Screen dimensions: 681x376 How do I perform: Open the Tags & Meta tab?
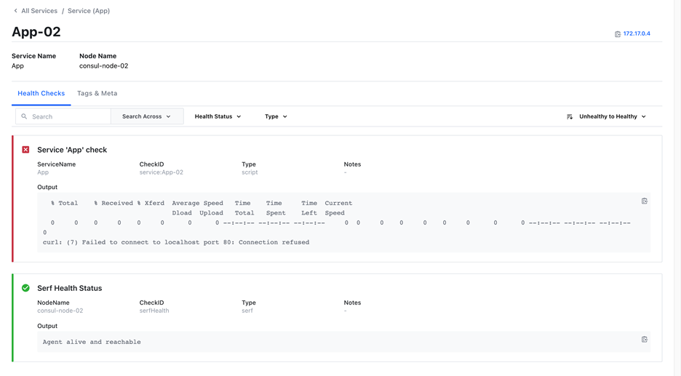point(97,94)
